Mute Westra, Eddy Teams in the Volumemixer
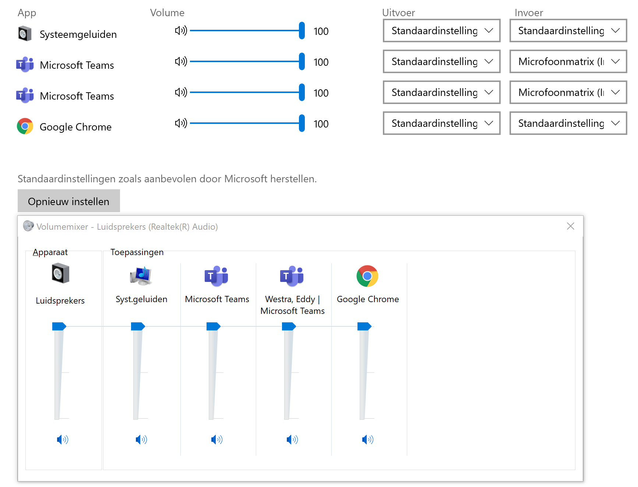The image size is (638, 487). pyautogui.click(x=292, y=440)
